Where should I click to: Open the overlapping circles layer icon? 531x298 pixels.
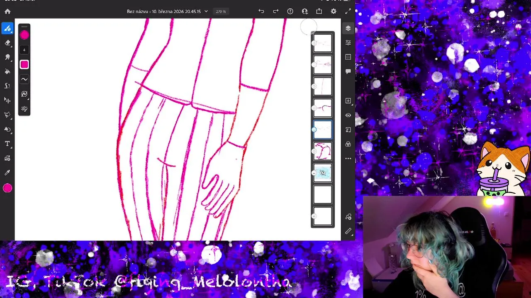(x=348, y=144)
